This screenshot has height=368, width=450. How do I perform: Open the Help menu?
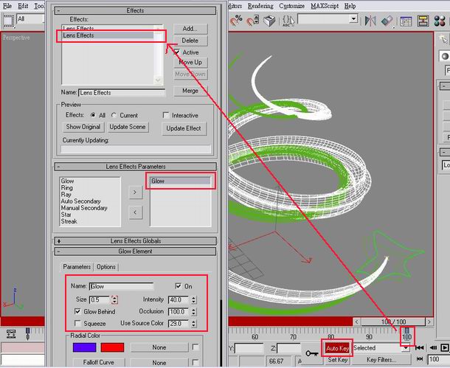[x=350, y=6]
